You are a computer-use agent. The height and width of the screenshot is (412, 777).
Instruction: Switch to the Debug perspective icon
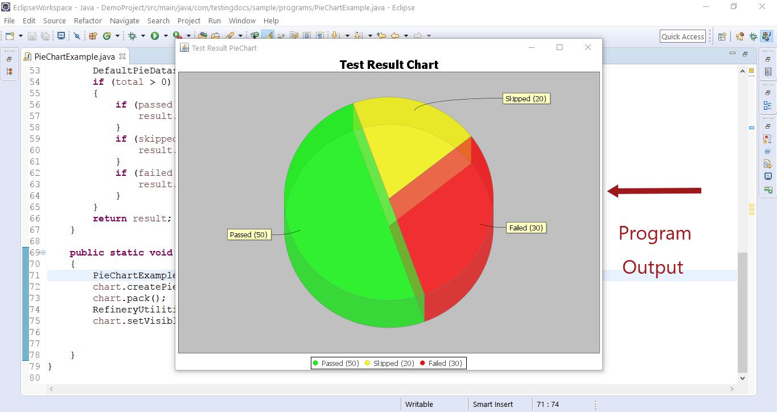click(x=753, y=36)
